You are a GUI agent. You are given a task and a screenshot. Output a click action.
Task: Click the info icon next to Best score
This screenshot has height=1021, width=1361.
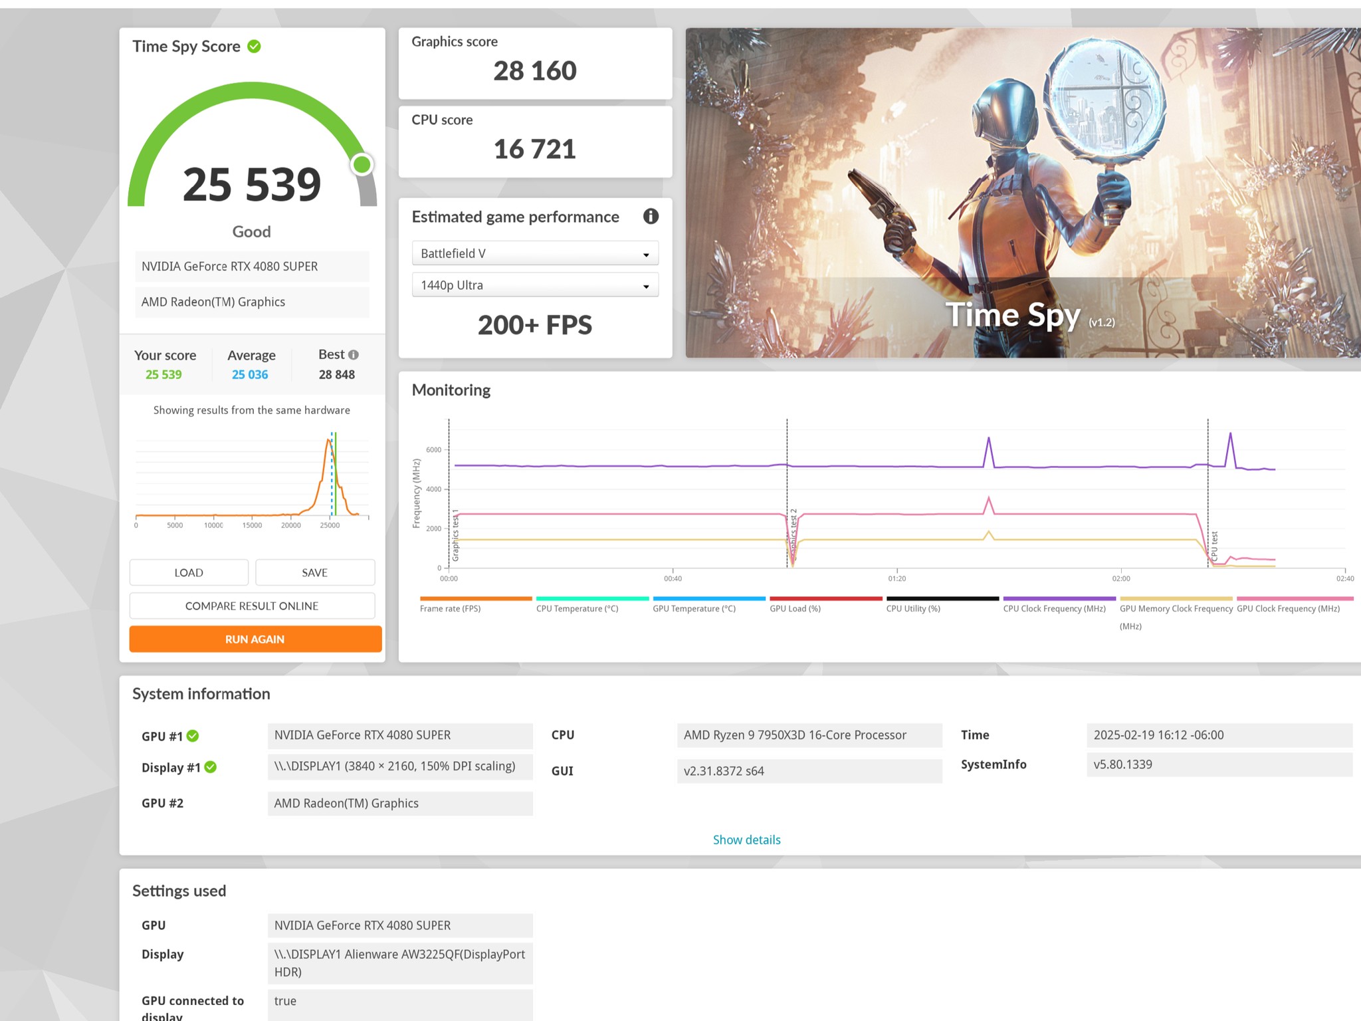coord(354,354)
